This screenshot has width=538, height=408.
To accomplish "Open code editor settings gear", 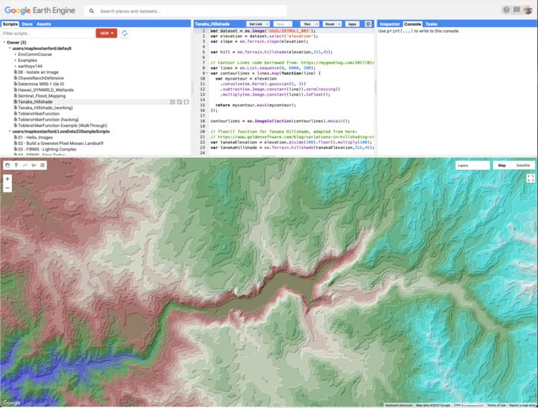I will point(369,24).
